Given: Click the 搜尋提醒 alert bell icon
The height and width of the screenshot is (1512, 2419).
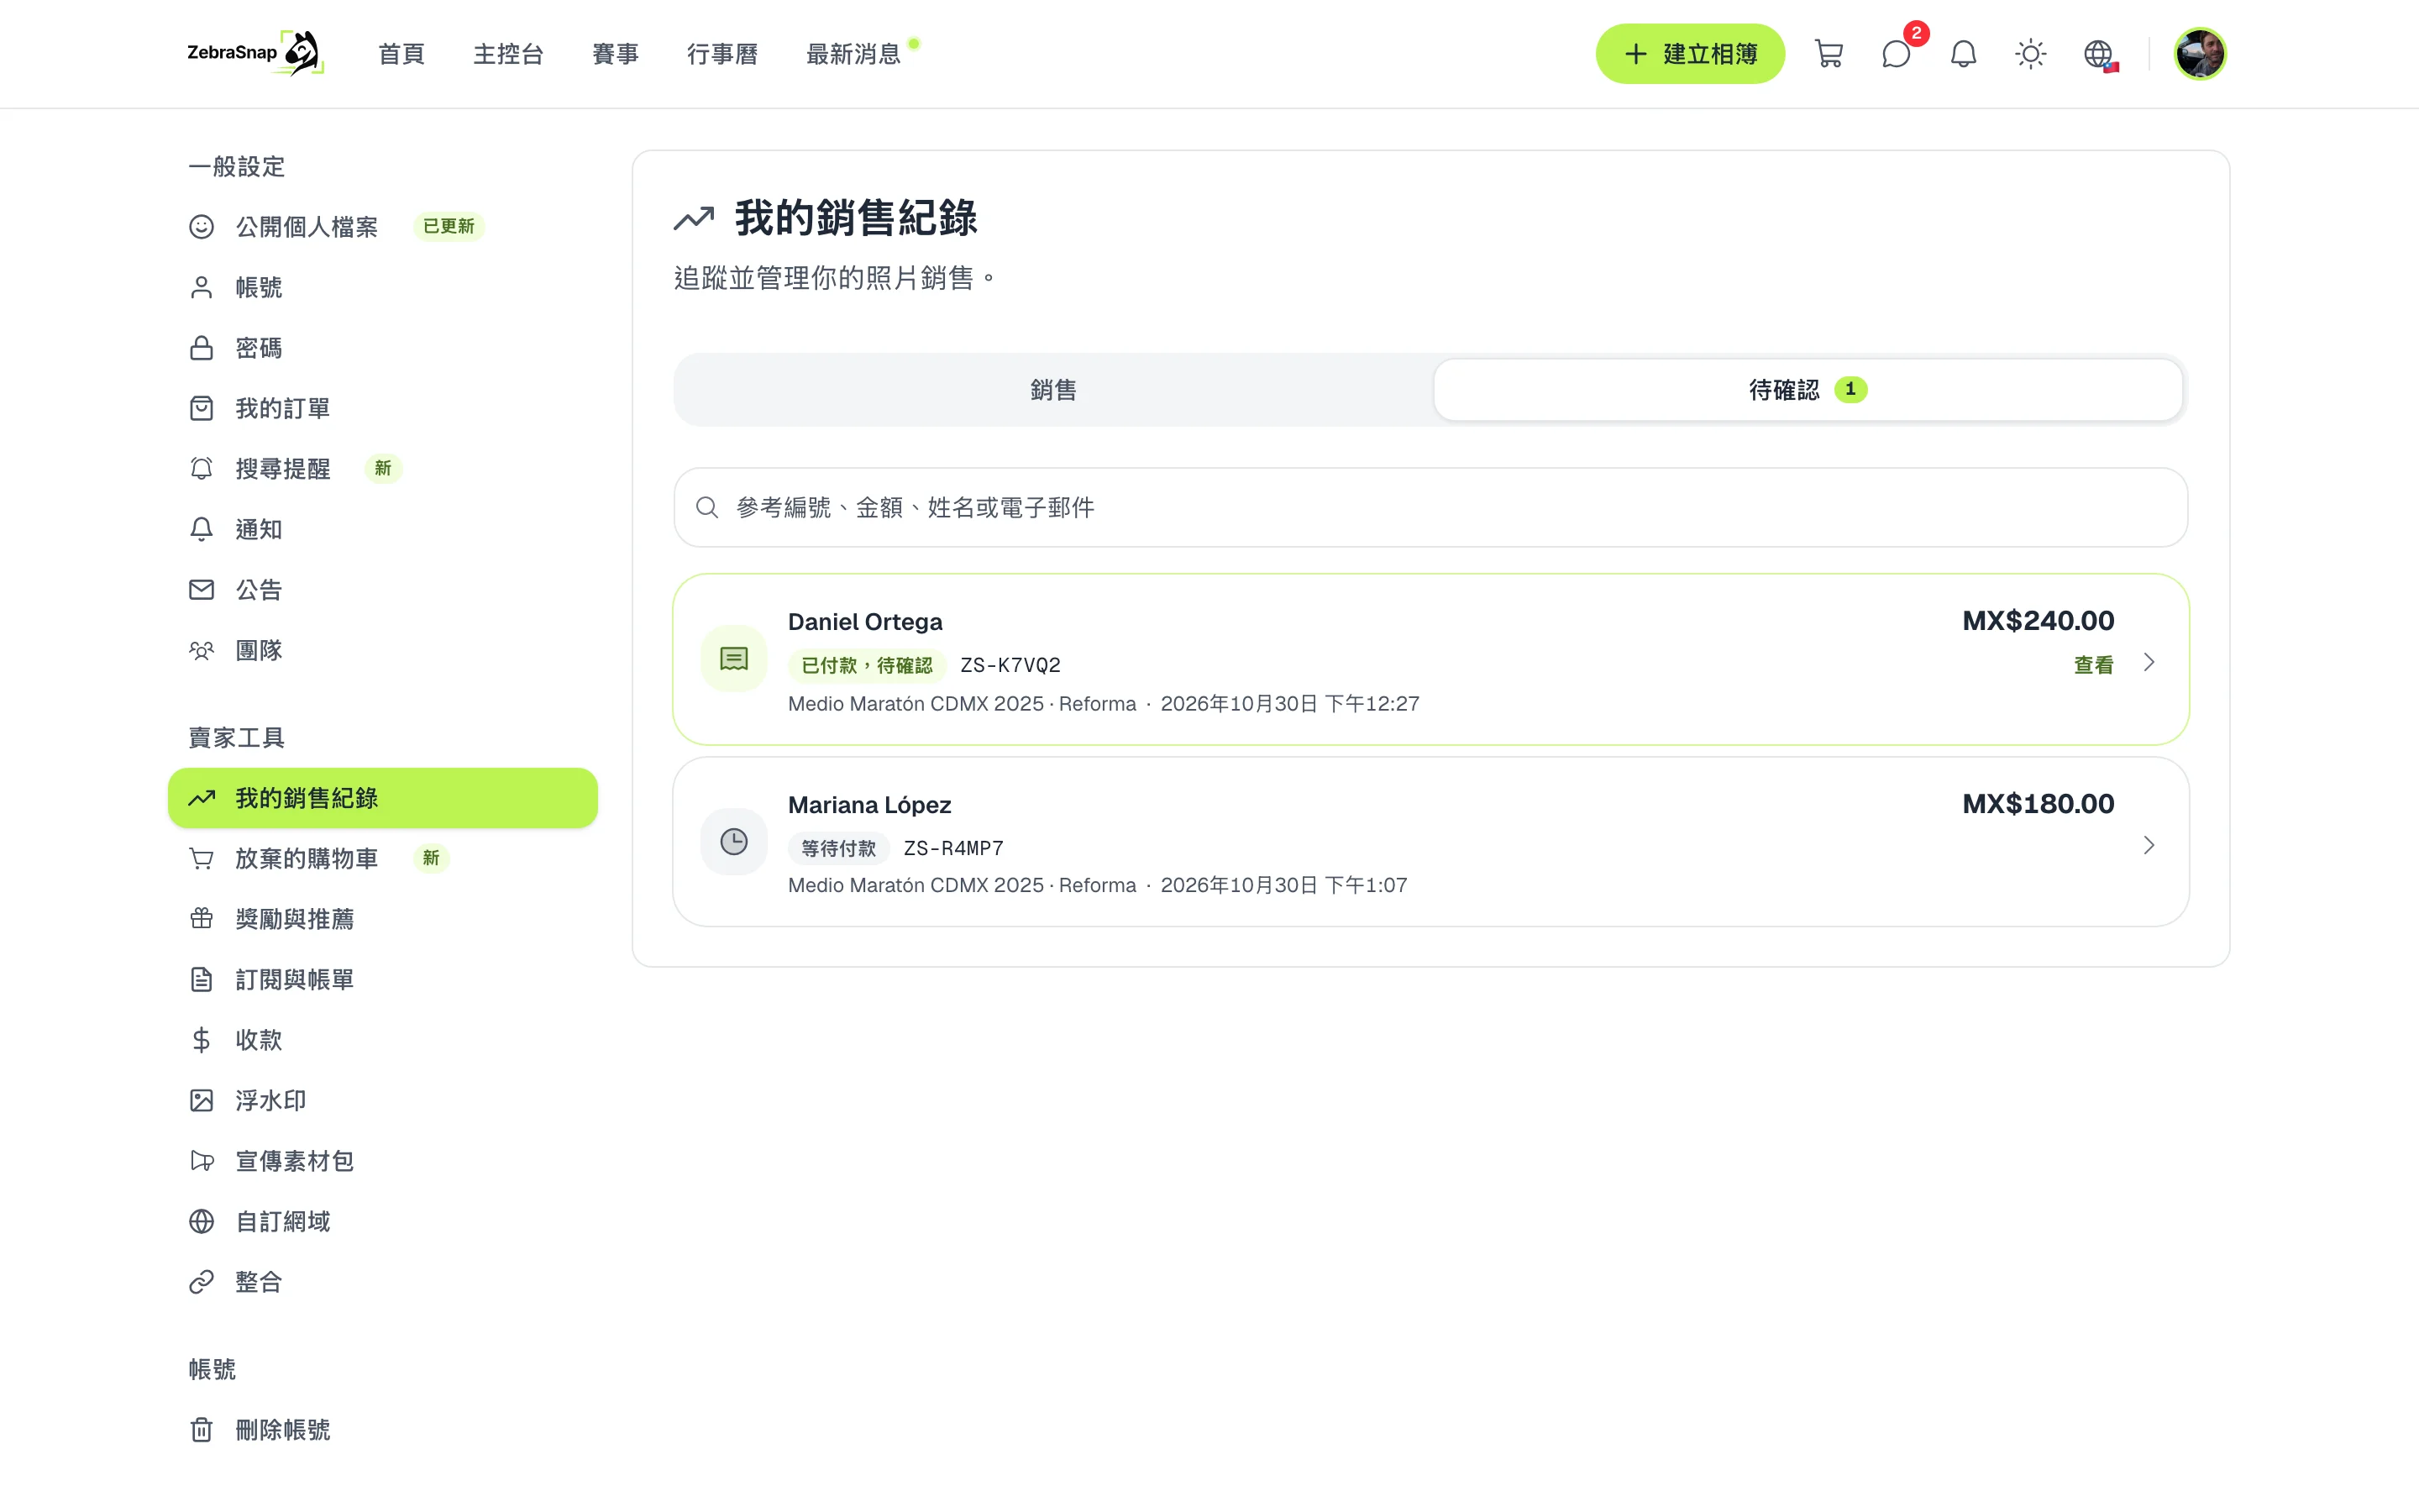Looking at the screenshot, I should (x=202, y=469).
